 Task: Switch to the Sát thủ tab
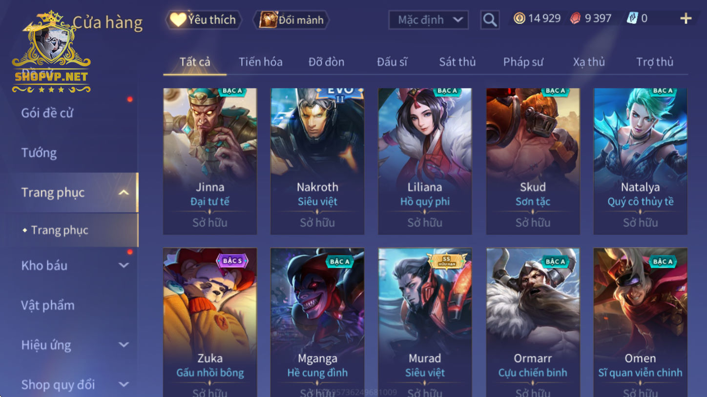click(x=457, y=62)
